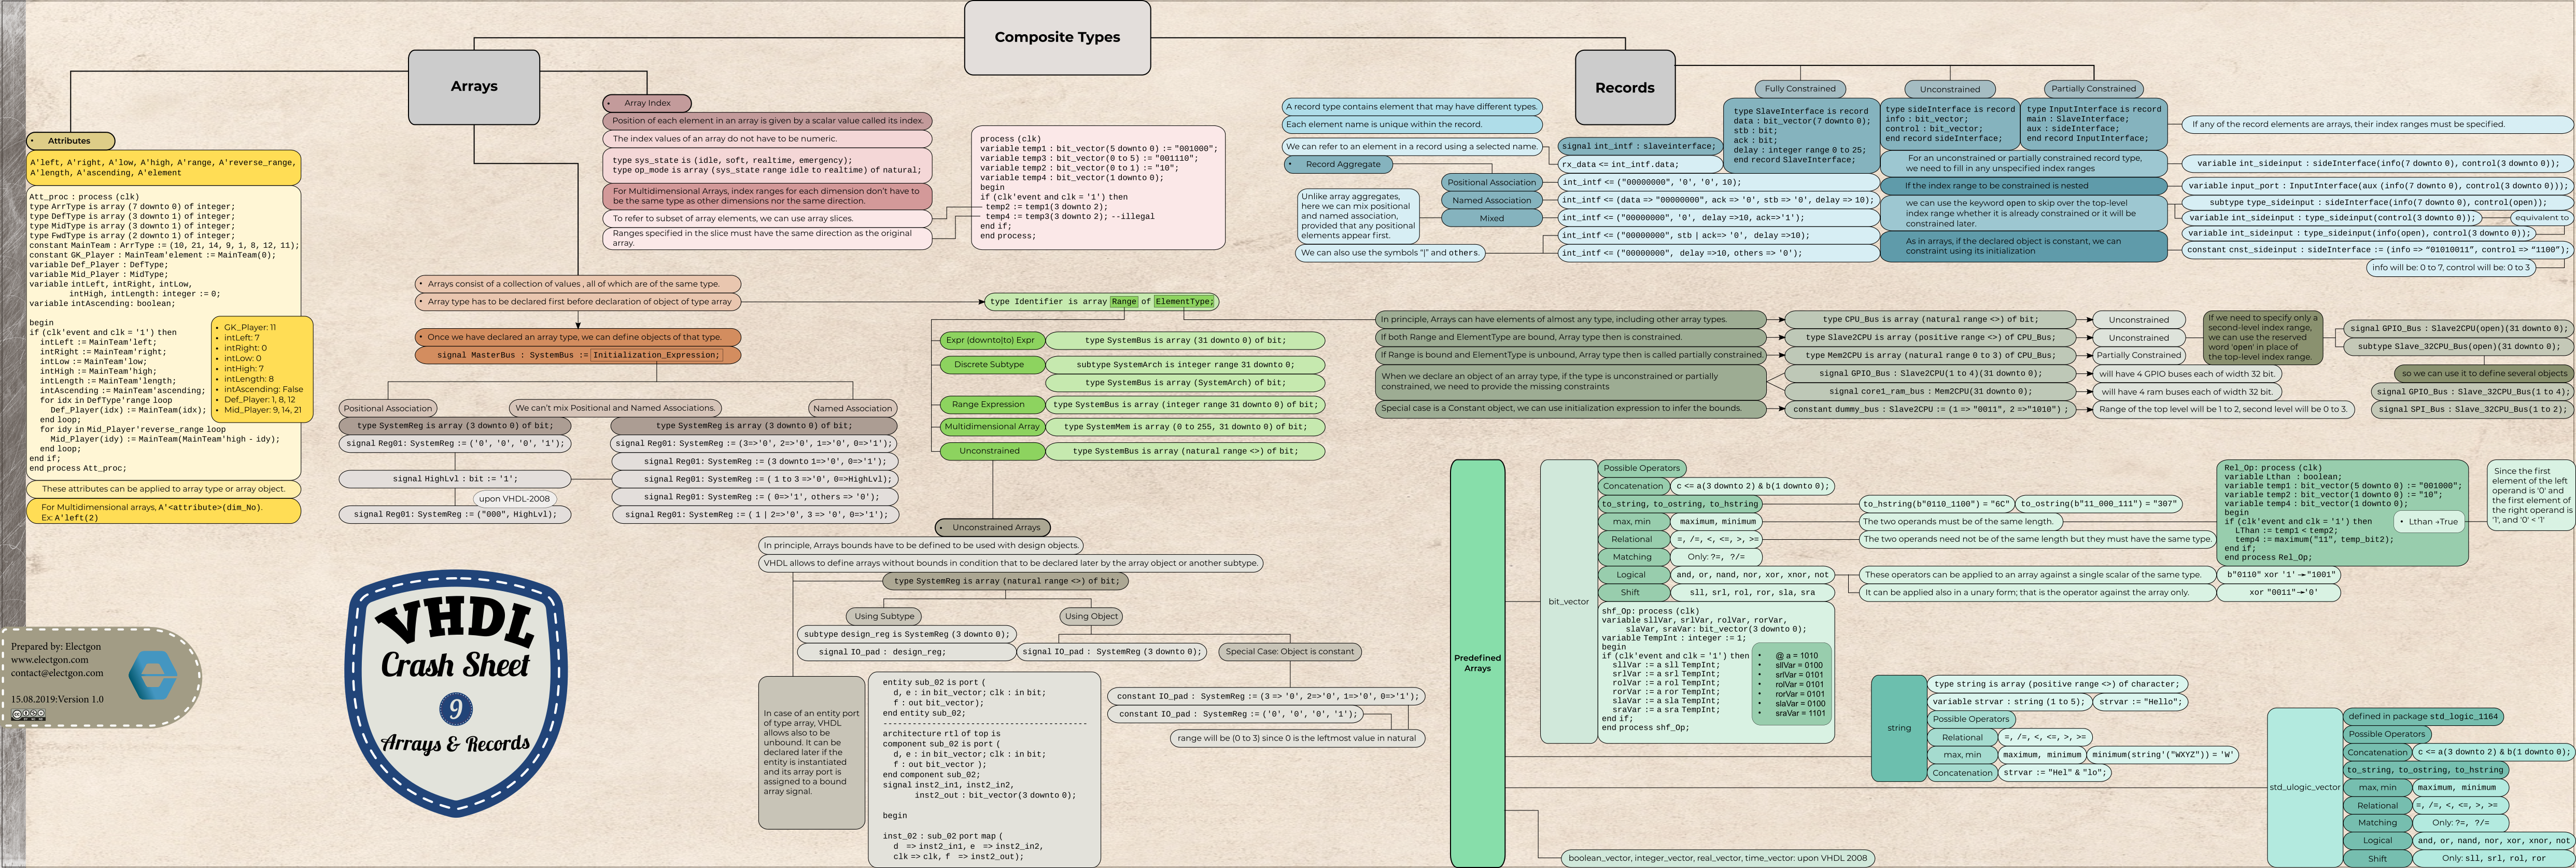Viewport: 2576px width, 868px height.
Task: Click 'Special Case: Object is constant' node
Action: 1289,651
